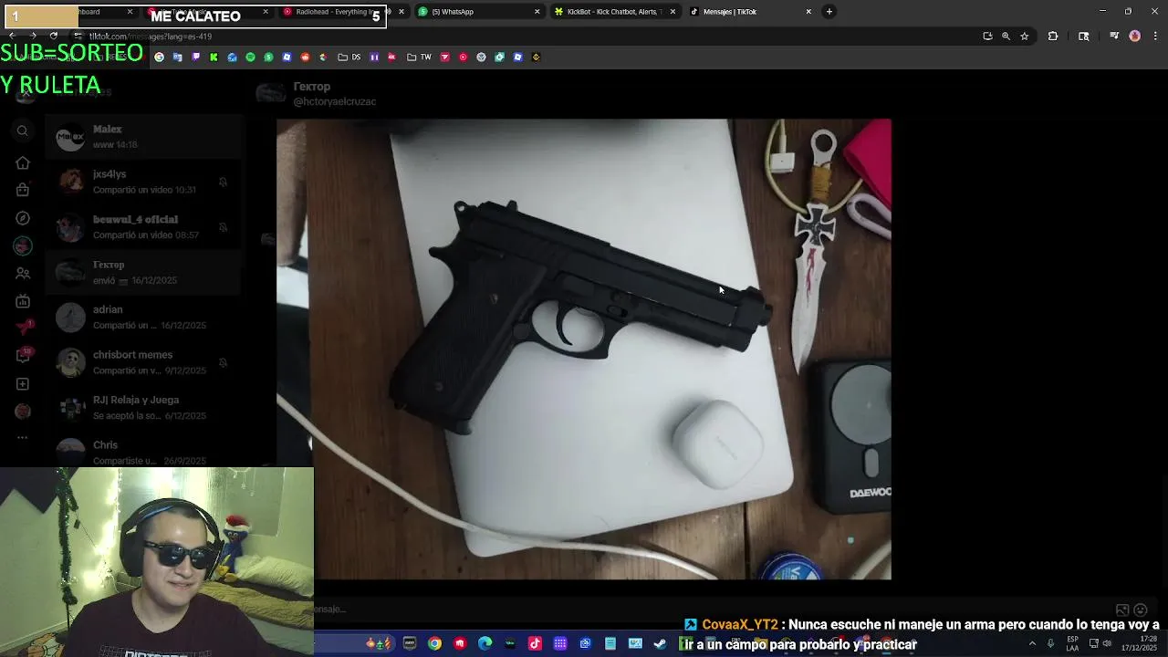Go to TikTok Home via house icon
This screenshot has height=657, width=1168.
pyautogui.click(x=23, y=162)
